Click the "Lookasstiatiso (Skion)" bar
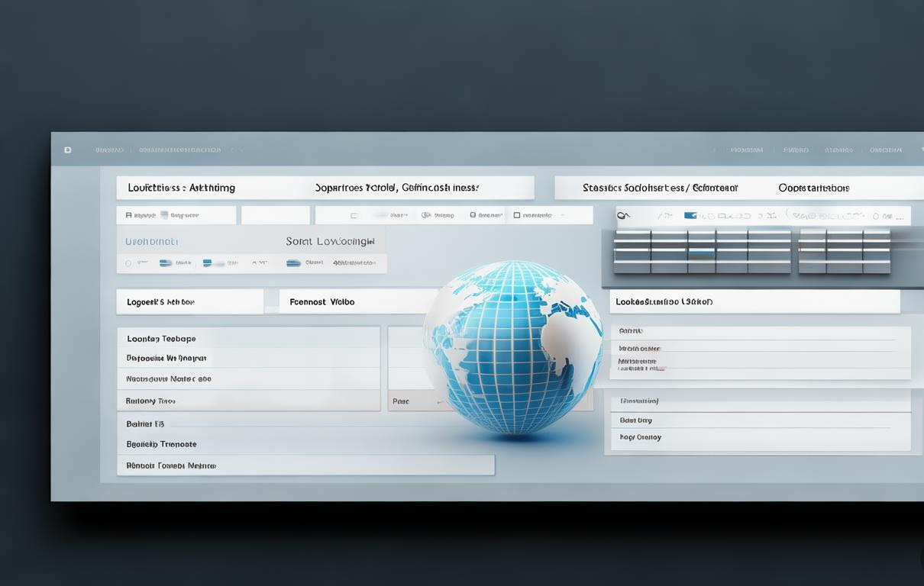The height and width of the screenshot is (586, 924). [754, 301]
